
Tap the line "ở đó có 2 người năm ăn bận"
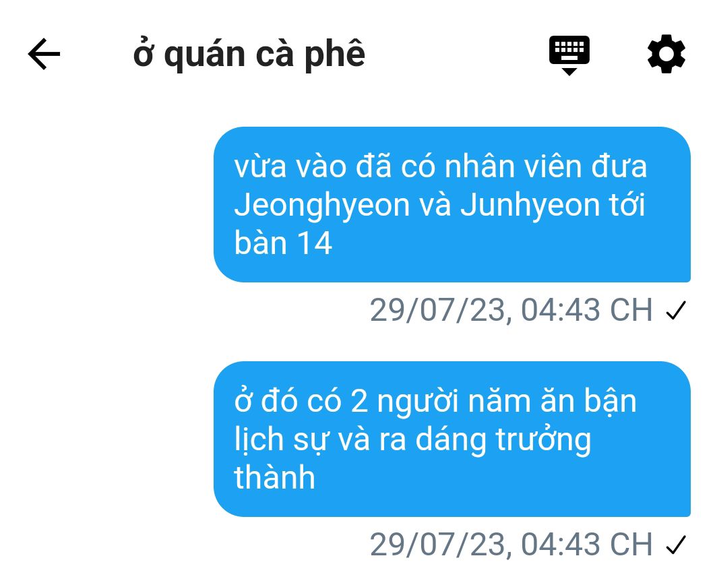(x=435, y=401)
